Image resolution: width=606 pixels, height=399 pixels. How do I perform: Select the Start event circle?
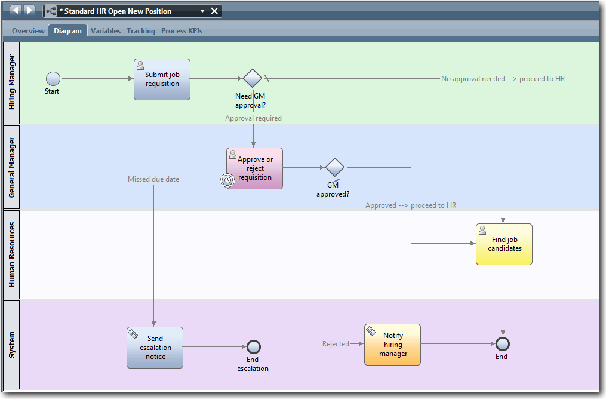click(x=52, y=78)
